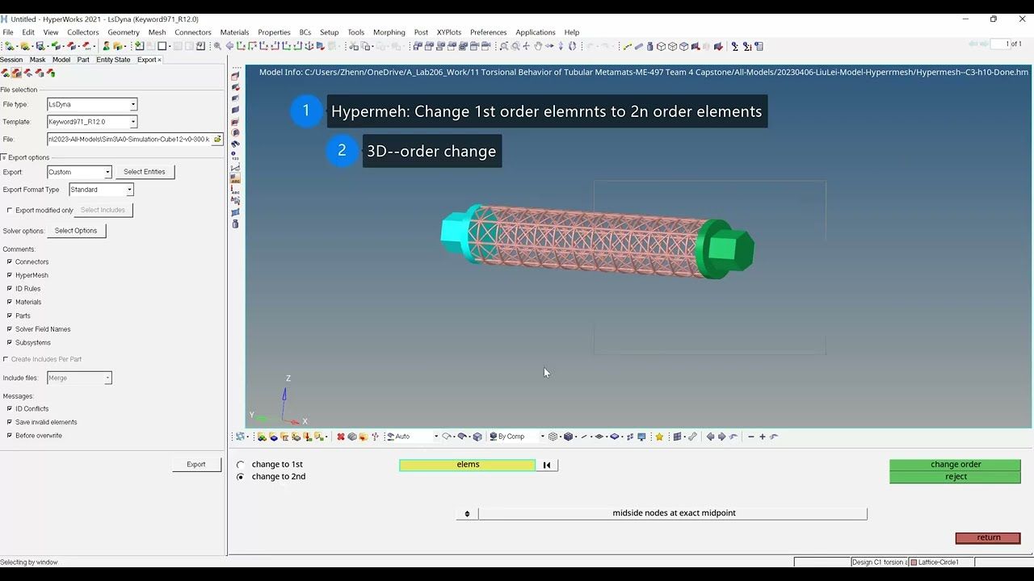Click the trash can icon on the vertical toolbar

coord(235,224)
